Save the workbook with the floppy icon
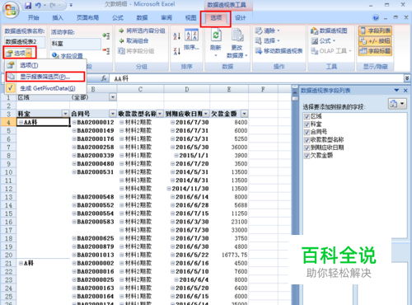 28,5
